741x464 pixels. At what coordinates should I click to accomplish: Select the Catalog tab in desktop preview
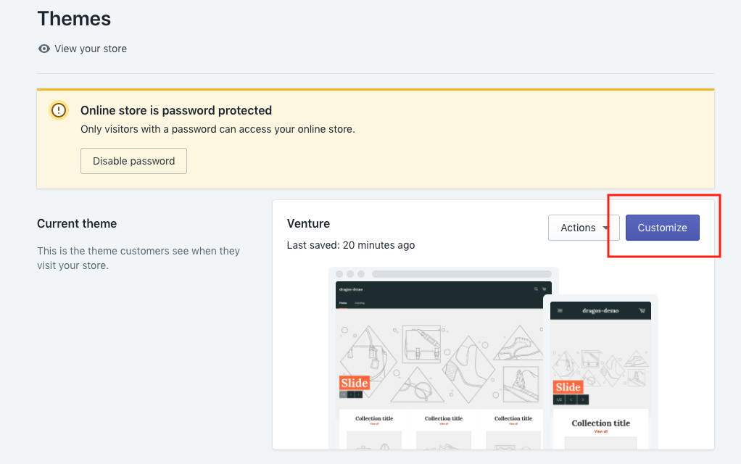[x=360, y=302]
